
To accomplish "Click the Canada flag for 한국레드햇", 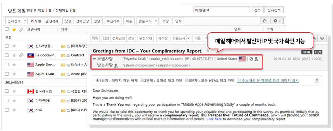I will [31, 91].
